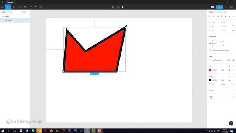This screenshot has width=236, height=133.
Task: Open the Frame tool dropdown arrow
Action: (x=15, y=7)
